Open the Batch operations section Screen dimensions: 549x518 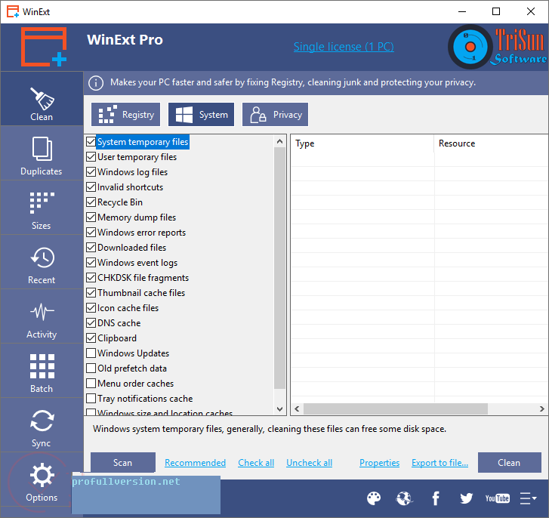tap(42, 371)
